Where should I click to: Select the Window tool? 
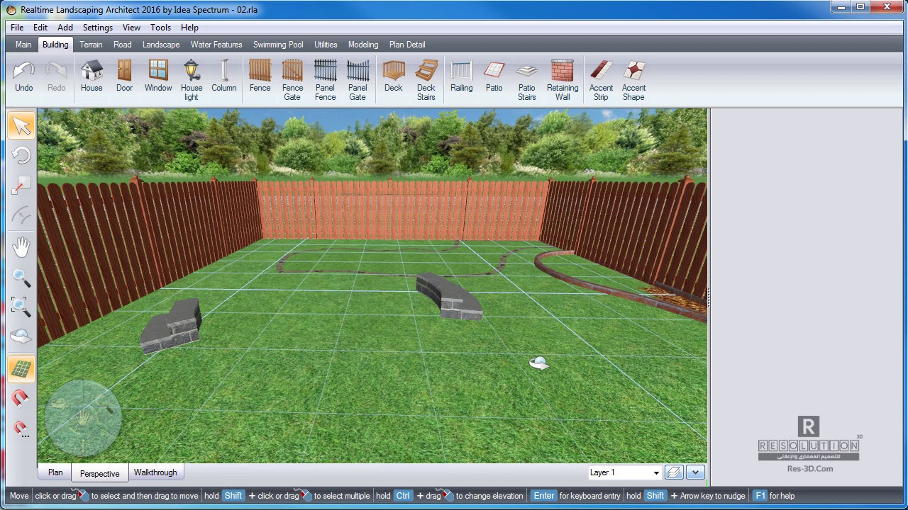click(158, 76)
